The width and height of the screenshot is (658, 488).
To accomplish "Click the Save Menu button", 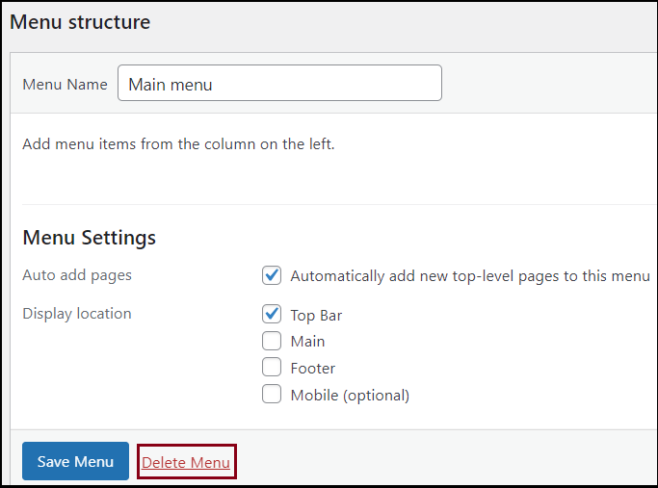I will [x=75, y=461].
